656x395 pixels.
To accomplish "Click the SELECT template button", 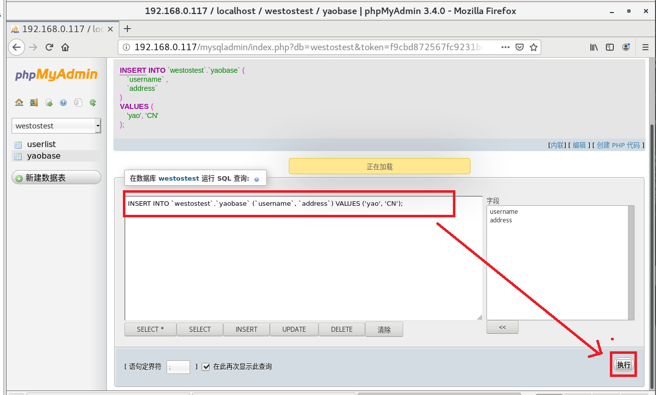I will [200, 329].
